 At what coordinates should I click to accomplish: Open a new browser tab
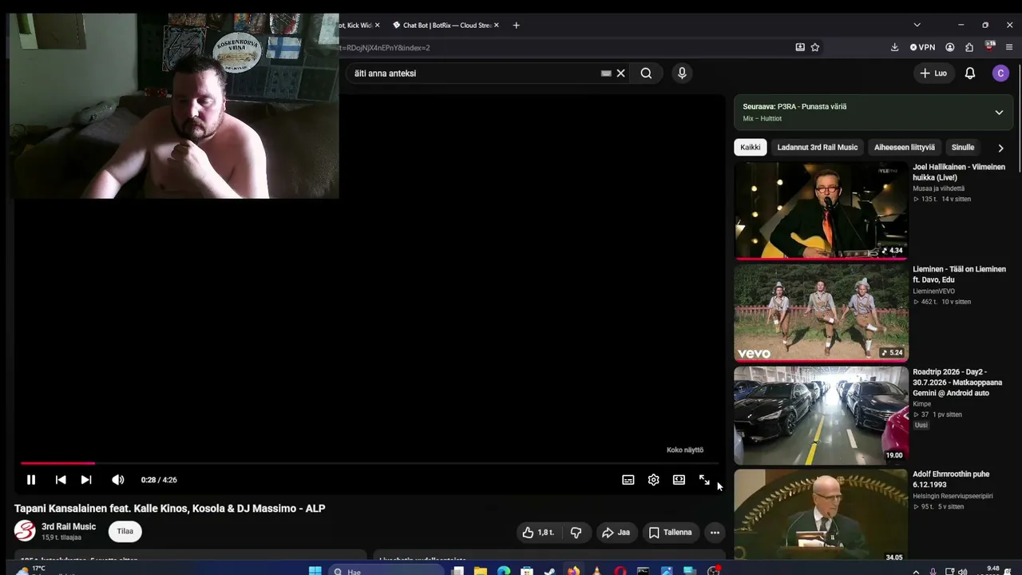(x=516, y=26)
